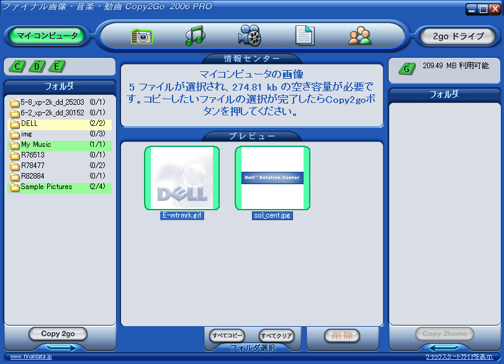Open drive D icon

[37, 66]
